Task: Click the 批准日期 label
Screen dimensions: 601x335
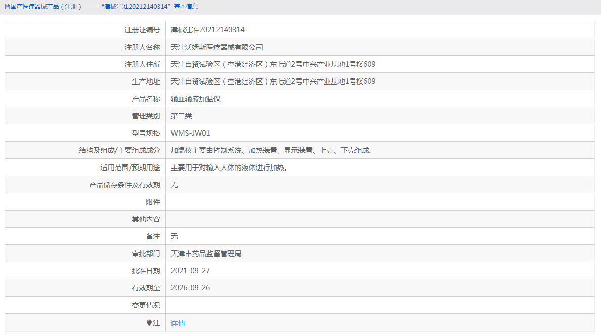Action: coord(146,271)
